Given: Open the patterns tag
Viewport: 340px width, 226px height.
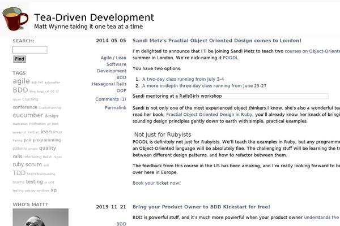Looking at the screenshot, I should click(x=20, y=149).
